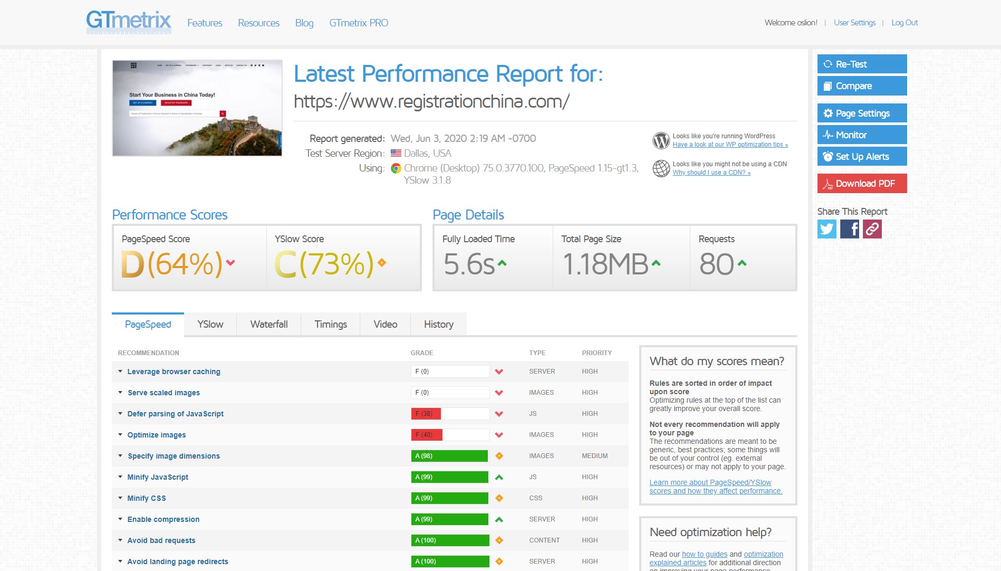The image size is (1001, 571).
Task: Download the report as PDF
Action: (862, 183)
